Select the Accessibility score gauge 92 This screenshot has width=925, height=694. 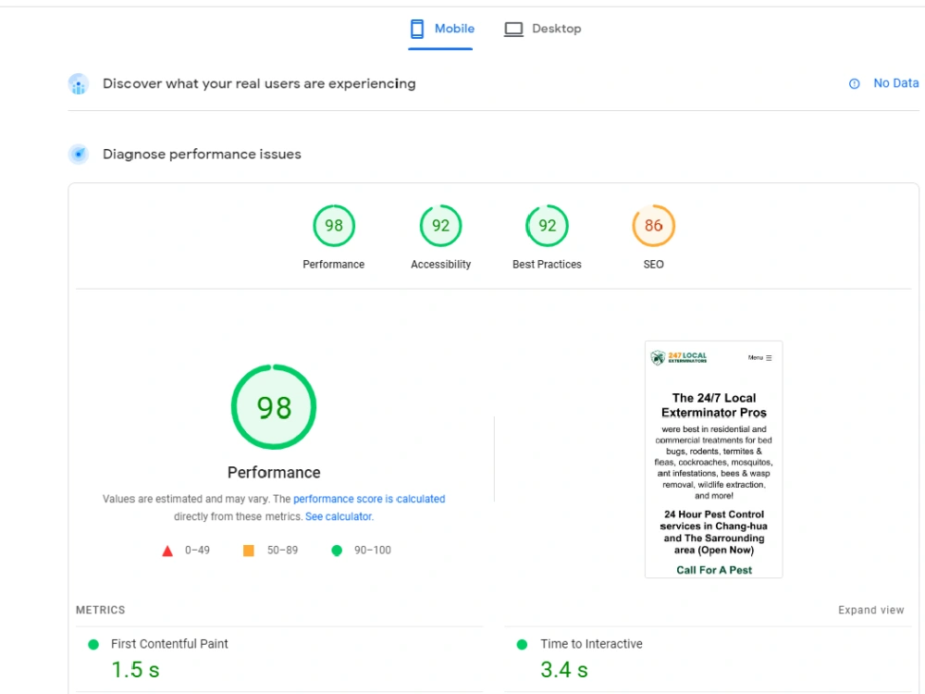[x=440, y=226]
